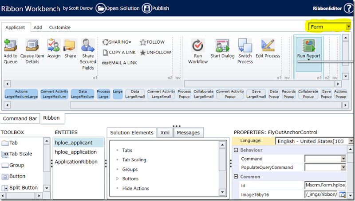Click the Switch Process icon
This screenshot has width=355, height=201.
tap(245, 46)
